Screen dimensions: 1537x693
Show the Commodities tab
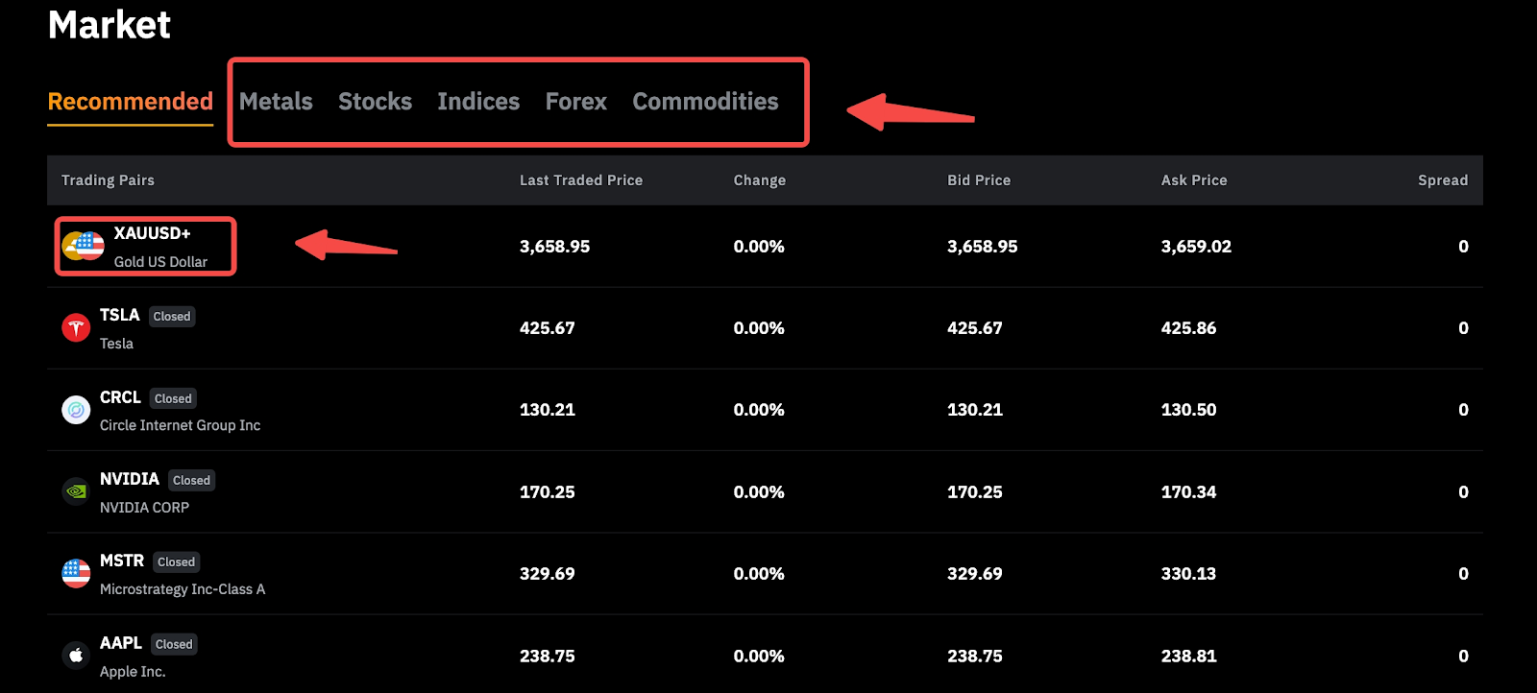coord(705,102)
